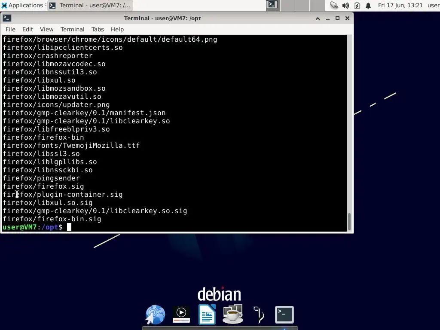Viewport: 440px width, 330px height.
Task: Open the Applications menu
Action: pos(23,5)
